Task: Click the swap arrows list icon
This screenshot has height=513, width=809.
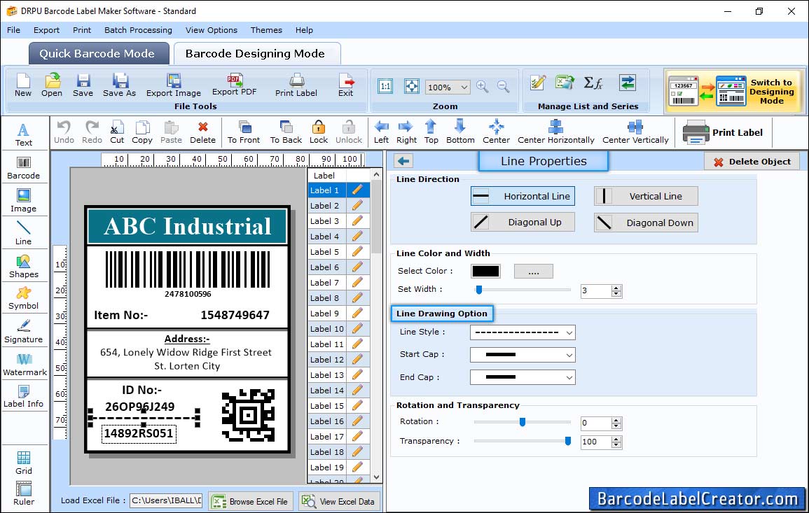Action: [628, 83]
